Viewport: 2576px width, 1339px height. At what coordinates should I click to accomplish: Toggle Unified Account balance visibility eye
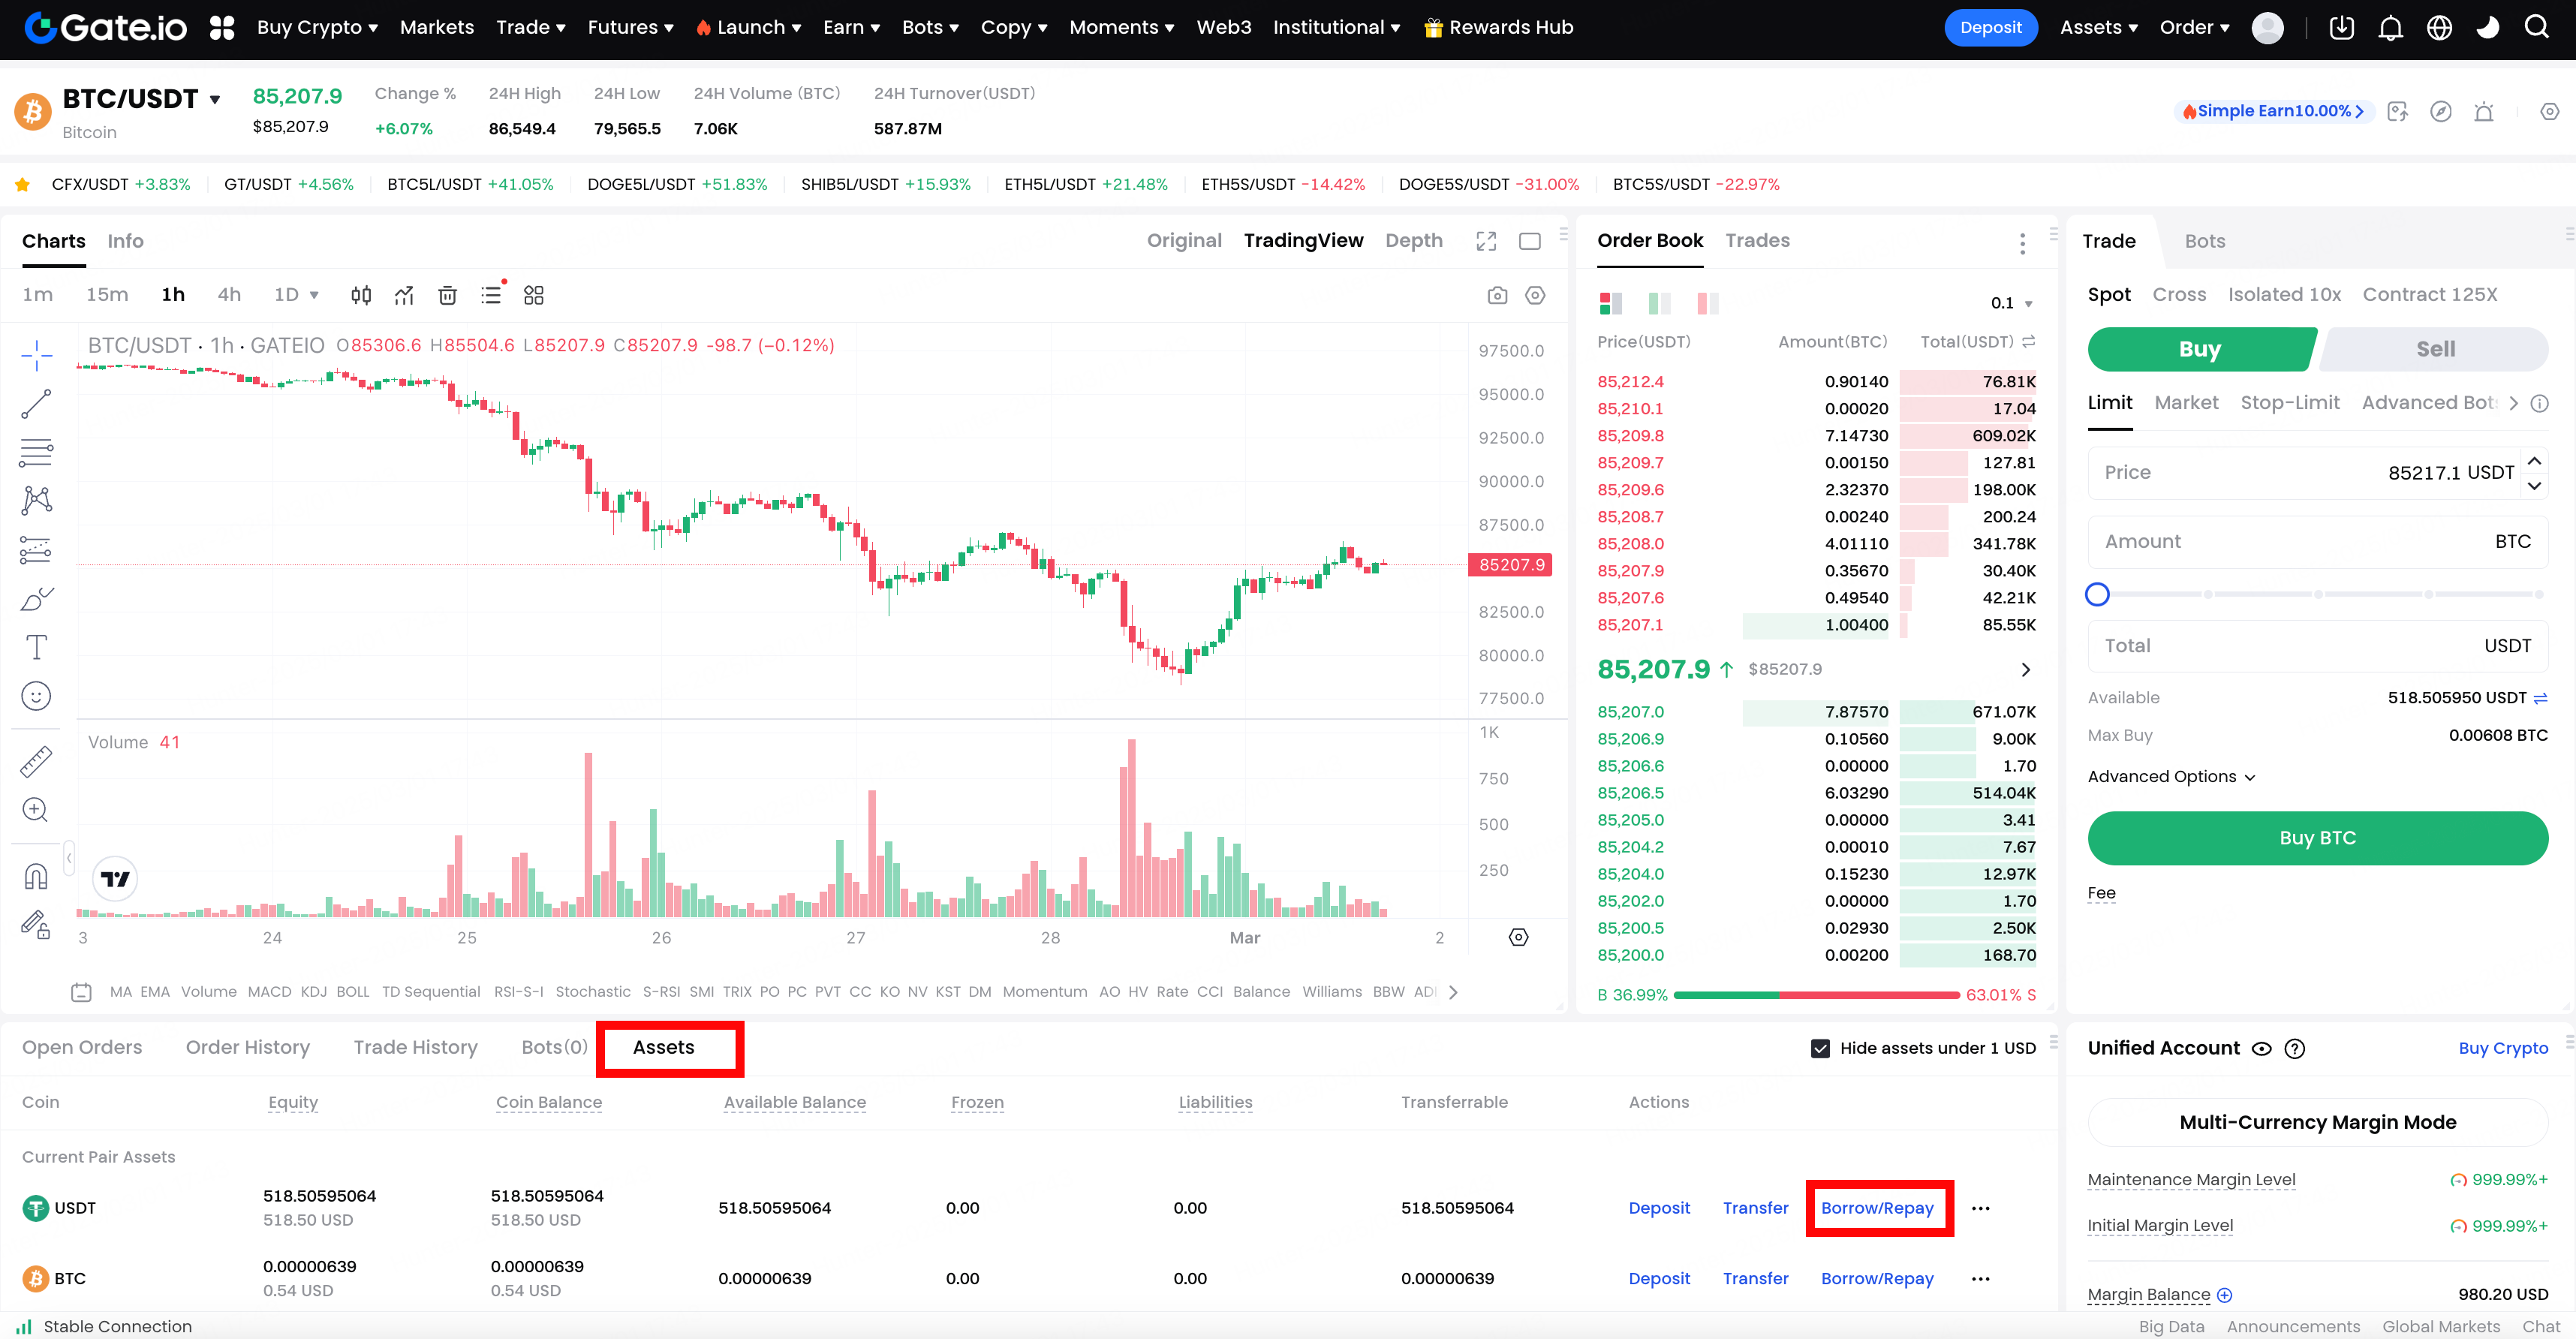2261,1049
